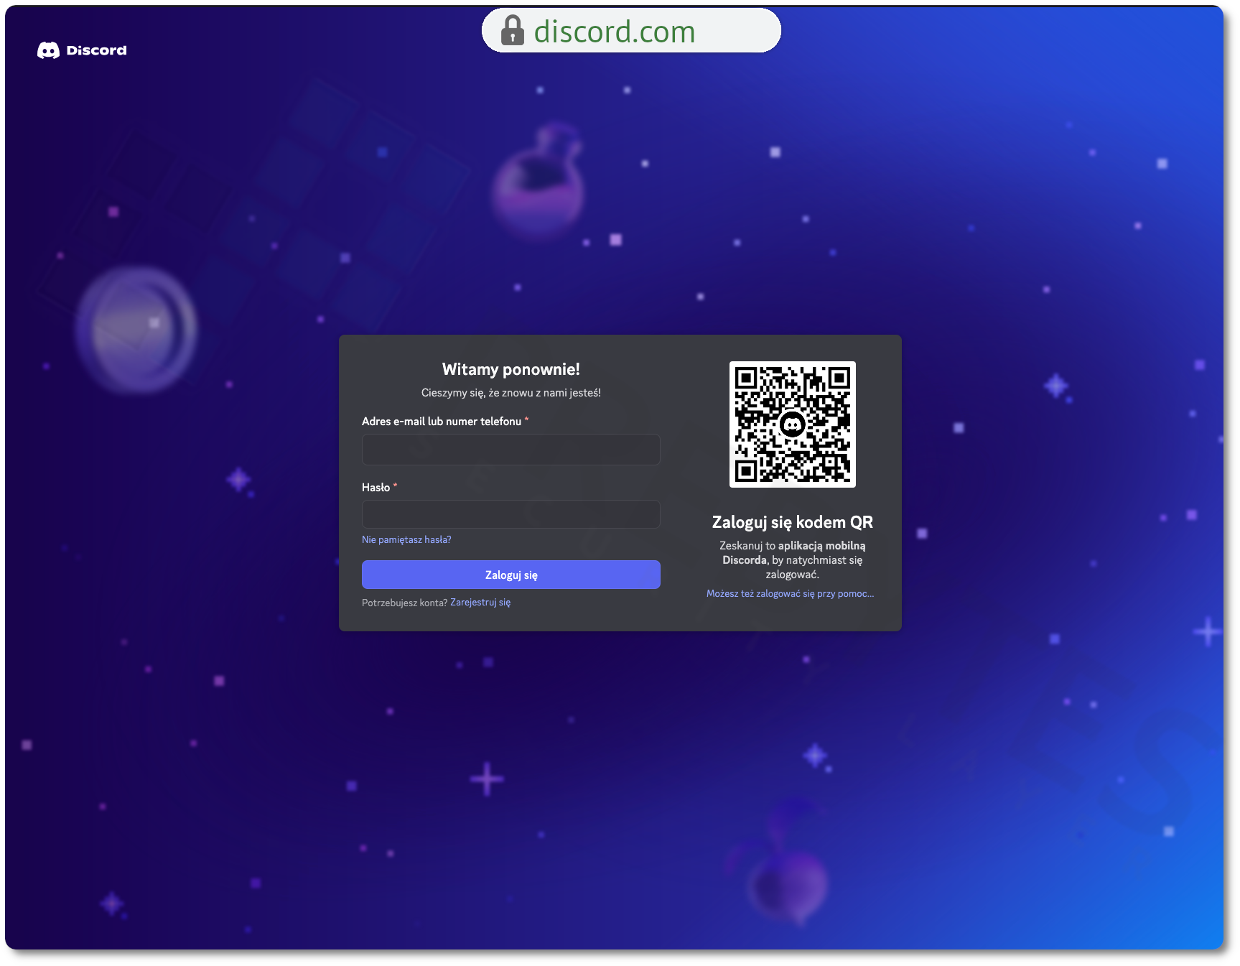Screen dimensions: 1240x966
Task: Focus the Hasło password field
Action: 511,514
